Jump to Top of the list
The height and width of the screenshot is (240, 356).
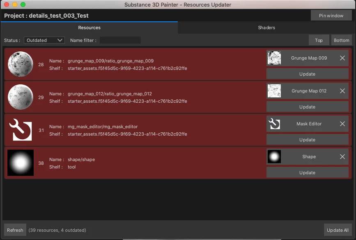319,40
